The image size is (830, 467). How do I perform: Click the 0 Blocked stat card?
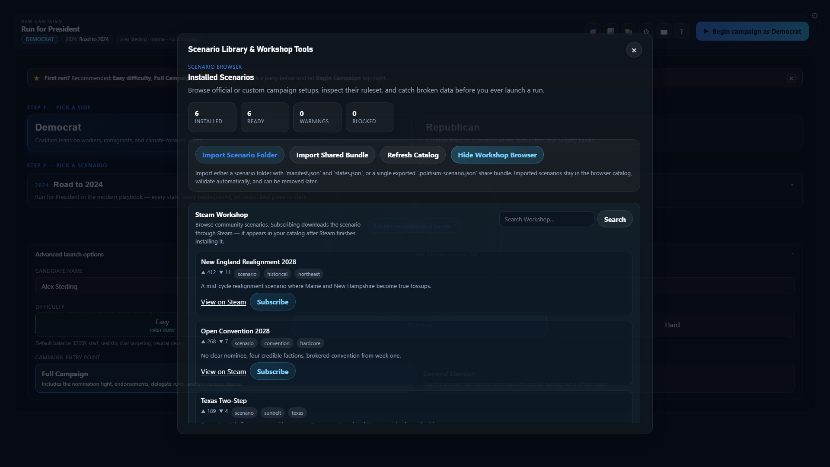click(370, 117)
